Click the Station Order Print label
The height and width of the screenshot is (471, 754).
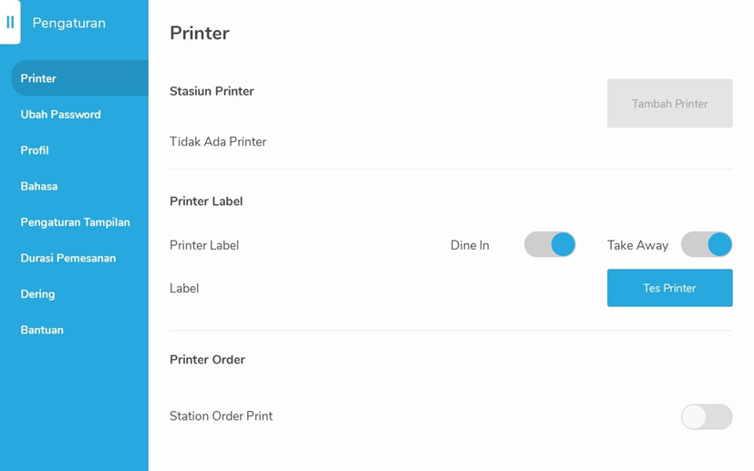pyautogui.click(x=222, y=416)
